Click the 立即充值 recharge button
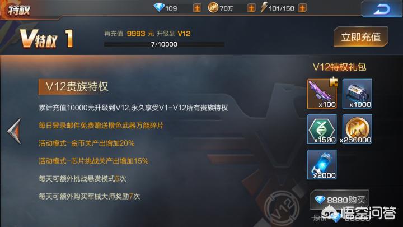 tap(361, 37)
